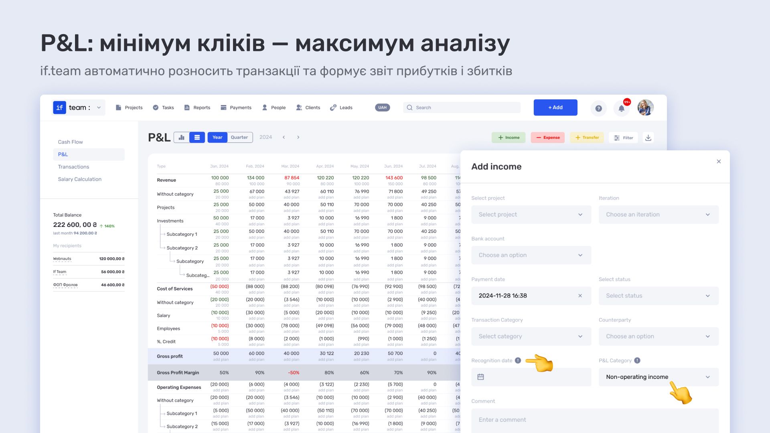Open People in the top navigation
Screen dimensions: 770x433
274,107
